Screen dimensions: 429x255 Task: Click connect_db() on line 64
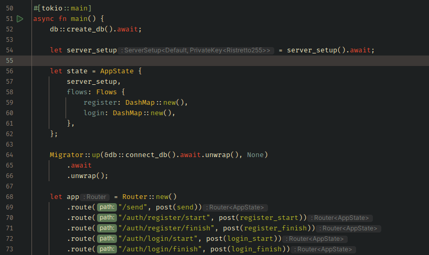pos(151,155)
